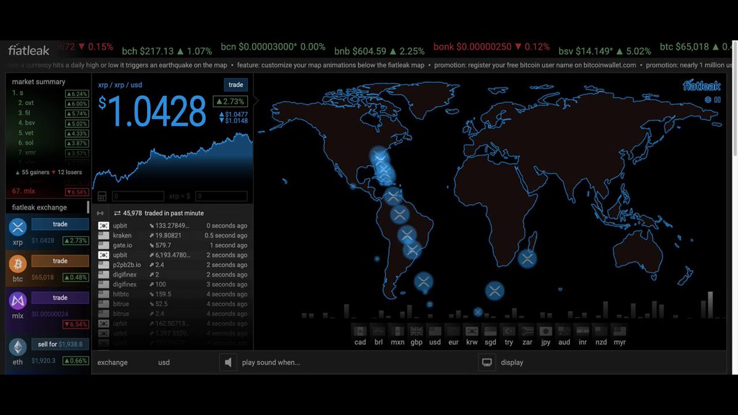The height and width of the screenshot is (415, 738).
Task: Click the gbp flag icon
Action: coord(416,331)
